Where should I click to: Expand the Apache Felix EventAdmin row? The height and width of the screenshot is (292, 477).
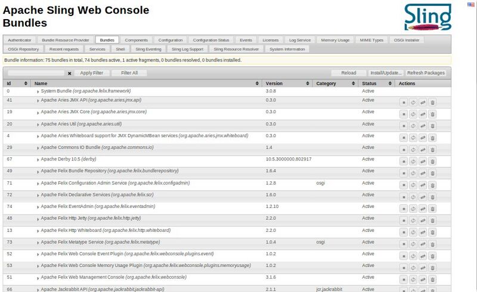(38, 207)
